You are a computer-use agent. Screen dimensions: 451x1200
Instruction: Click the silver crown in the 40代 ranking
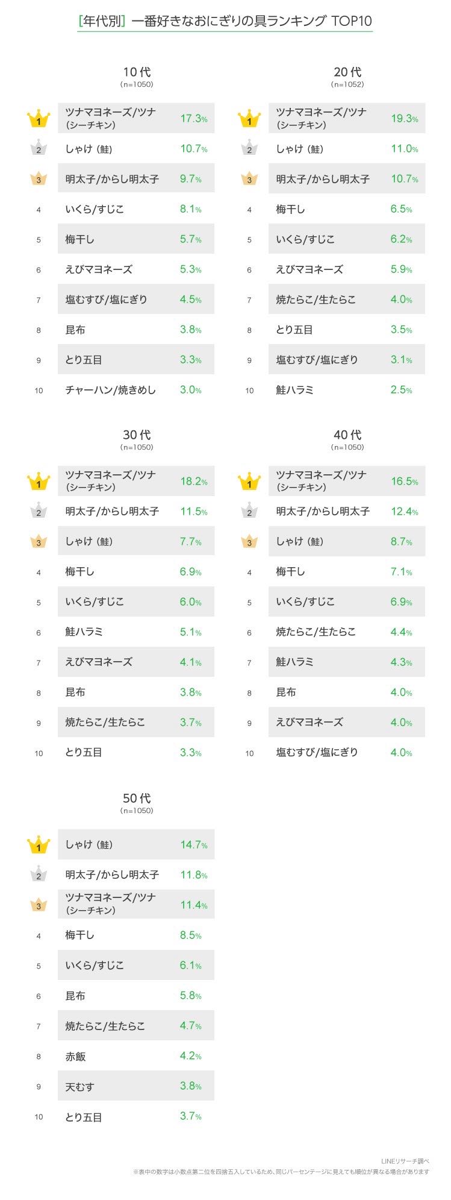coord(249,511)
